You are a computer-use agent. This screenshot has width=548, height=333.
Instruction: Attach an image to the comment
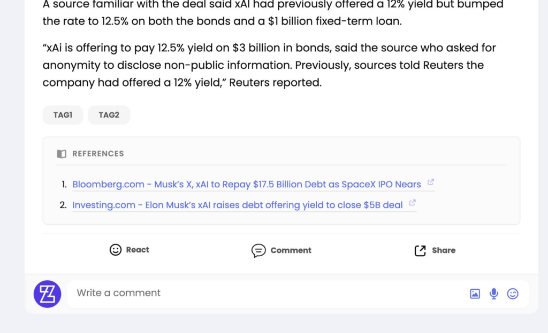(x=475, y=294)
